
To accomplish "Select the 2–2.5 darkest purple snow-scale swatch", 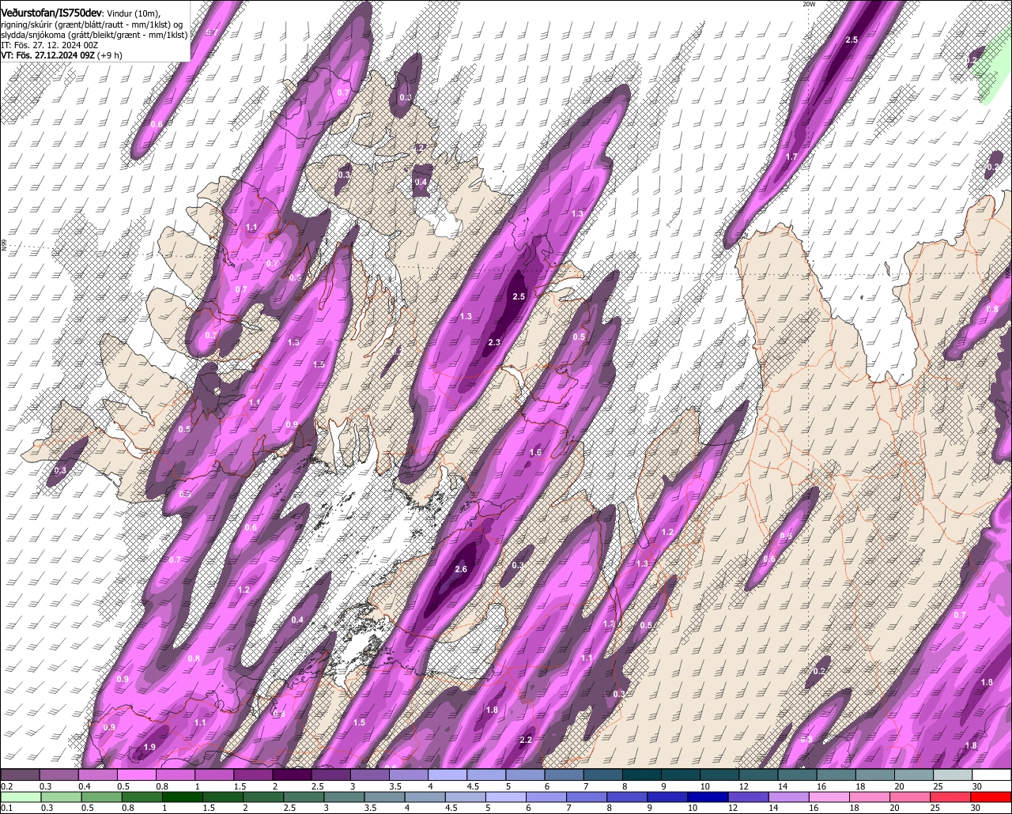I will pyautogui.click(x=292, y=775).
